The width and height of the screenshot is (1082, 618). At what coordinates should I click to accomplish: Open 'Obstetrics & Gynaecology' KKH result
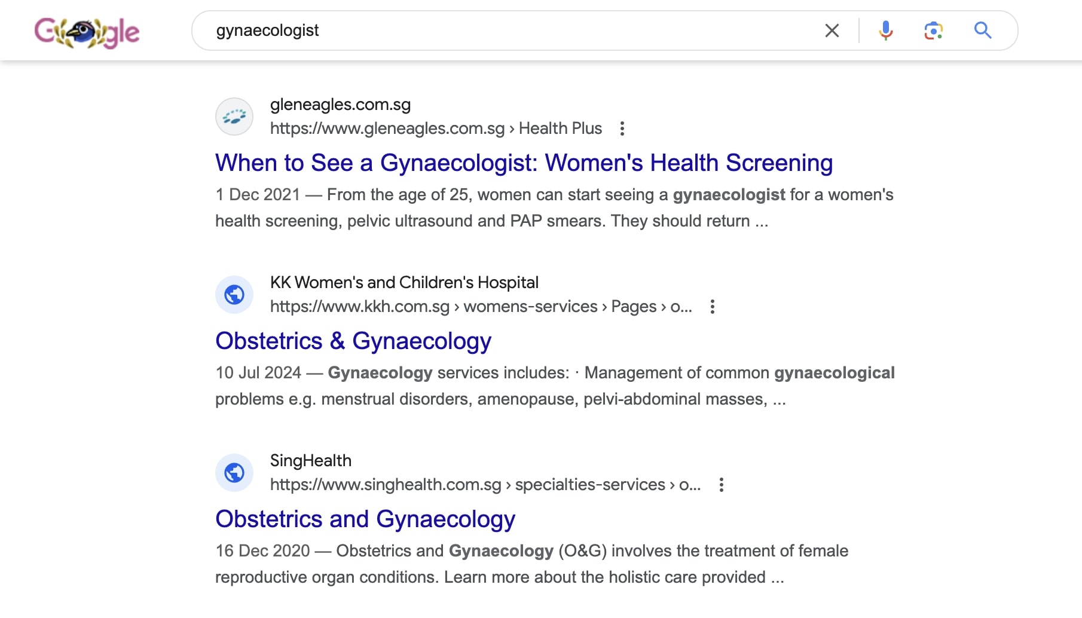353,341
